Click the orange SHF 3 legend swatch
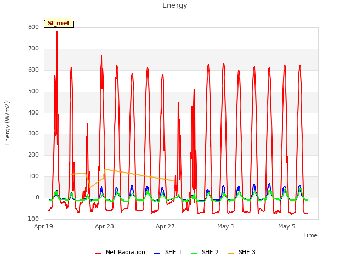Image resolution: width=351 pixels, height=263 pixels. (x=230, y=253)
